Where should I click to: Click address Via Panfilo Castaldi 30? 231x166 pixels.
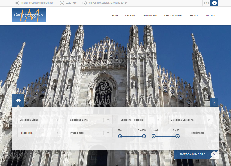click(108, 3)
